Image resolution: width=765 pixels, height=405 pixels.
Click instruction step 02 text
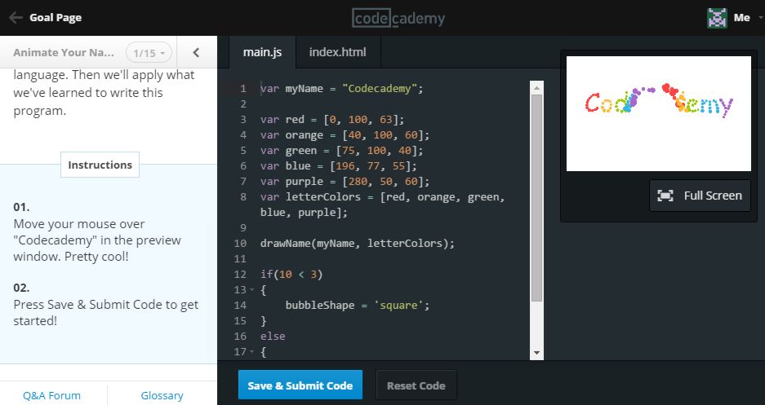[x=106, y=313]
